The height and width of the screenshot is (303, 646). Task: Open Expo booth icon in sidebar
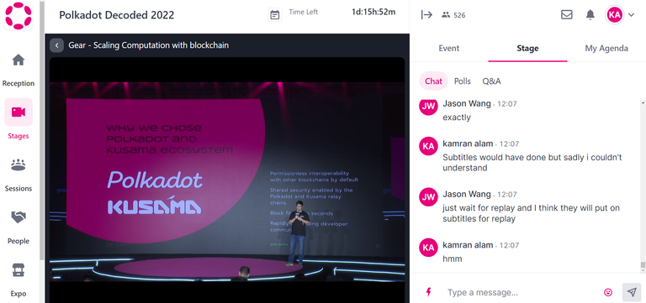[x=19, y=270]
